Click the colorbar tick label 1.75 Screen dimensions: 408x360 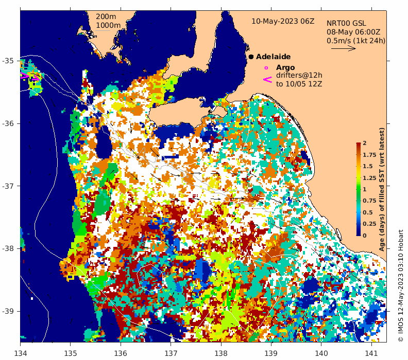[369, 155]
